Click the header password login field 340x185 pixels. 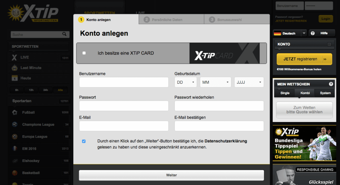pyautogui.click(x=319, y=6)
